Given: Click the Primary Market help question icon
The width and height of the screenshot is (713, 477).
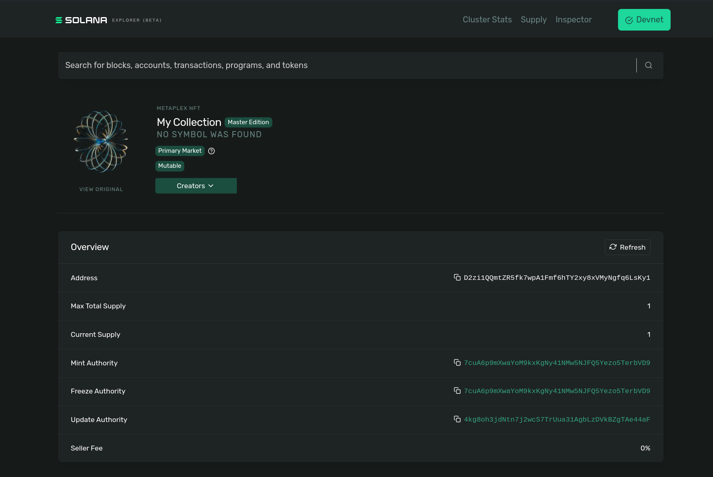Looking at the screenshot, I should (x=211, y=151).
